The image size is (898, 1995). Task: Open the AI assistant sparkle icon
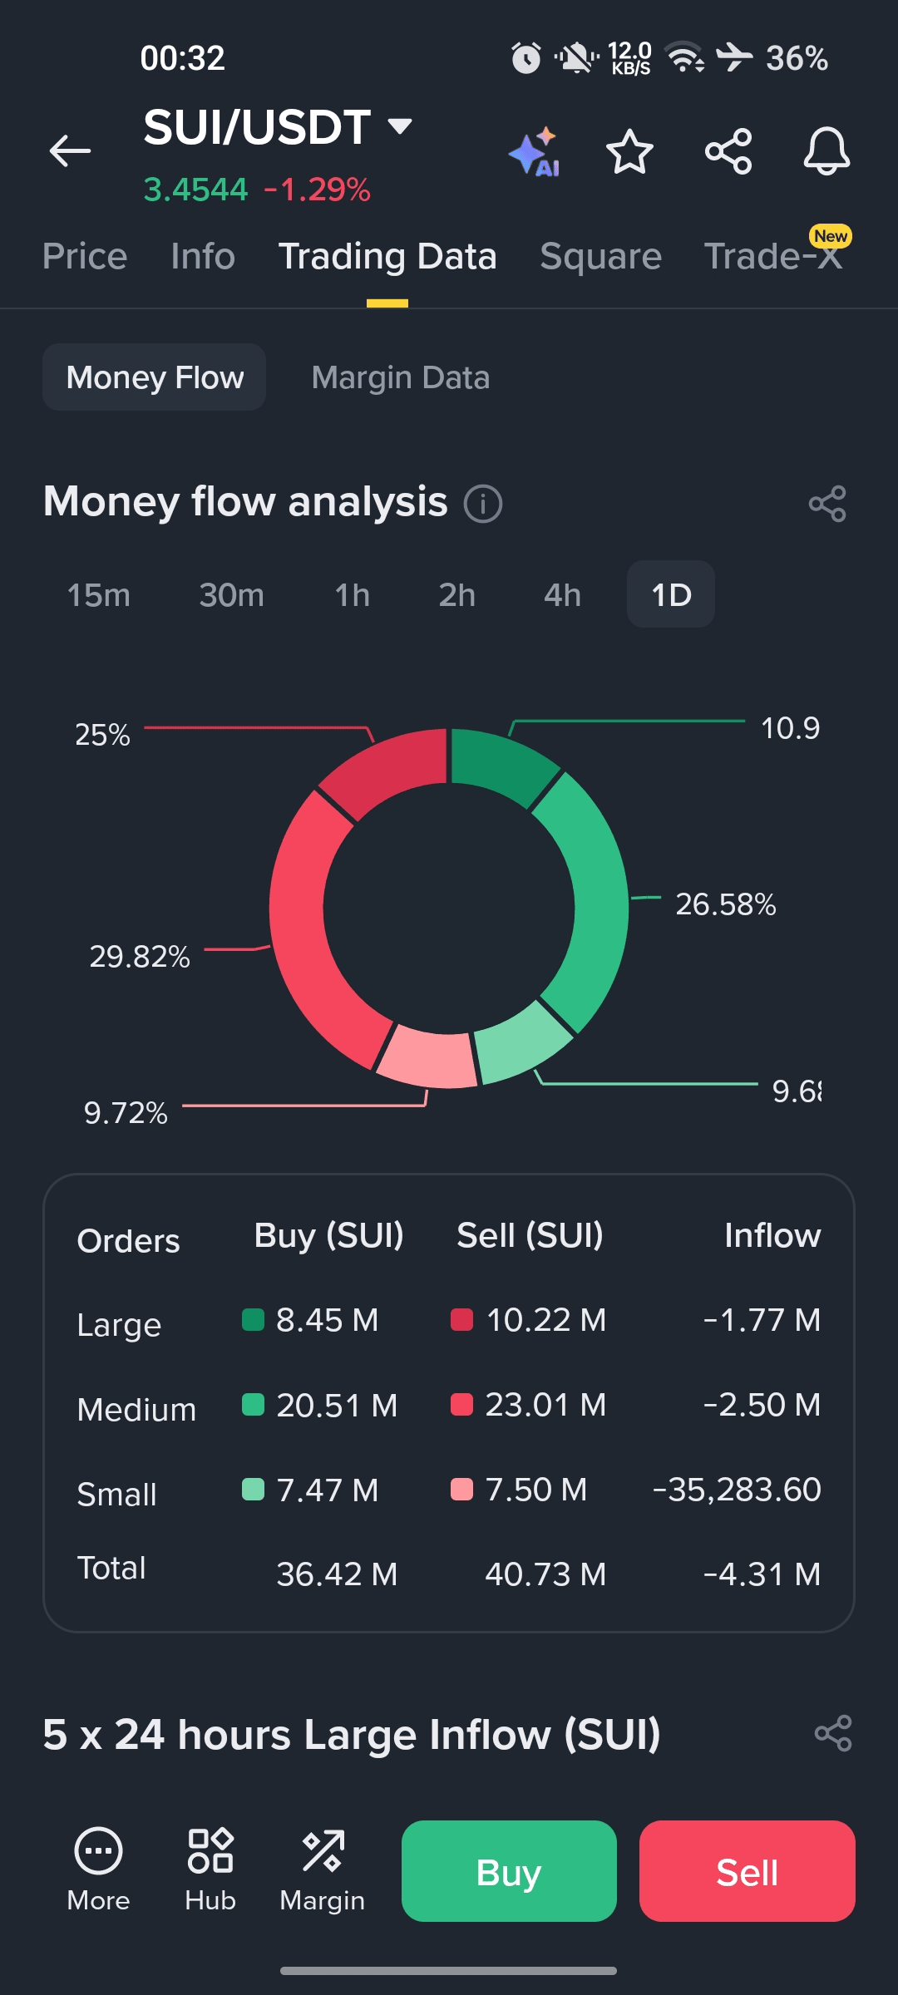(534, 152)
